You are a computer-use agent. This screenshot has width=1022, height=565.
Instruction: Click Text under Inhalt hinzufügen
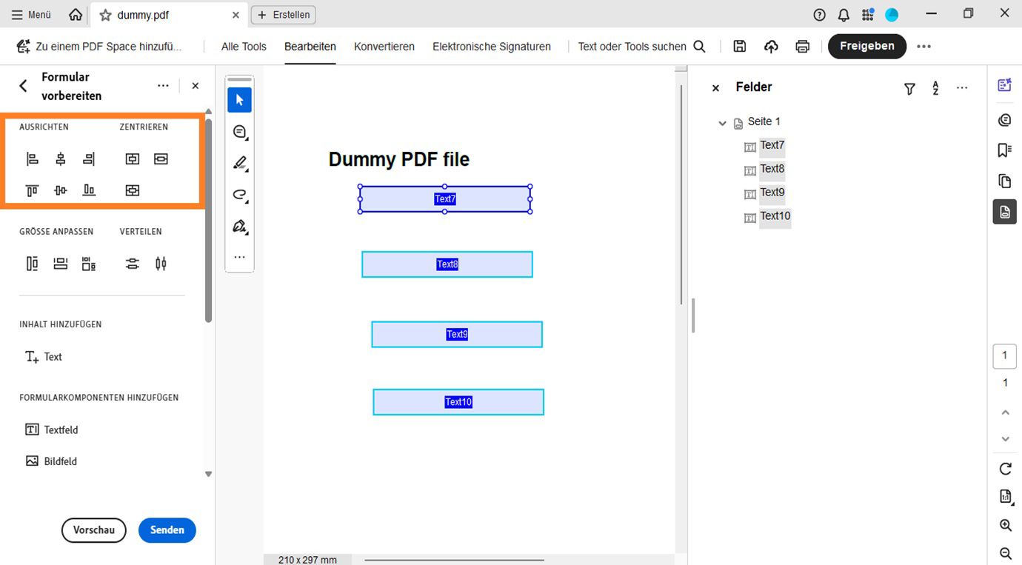pos(44,357)
